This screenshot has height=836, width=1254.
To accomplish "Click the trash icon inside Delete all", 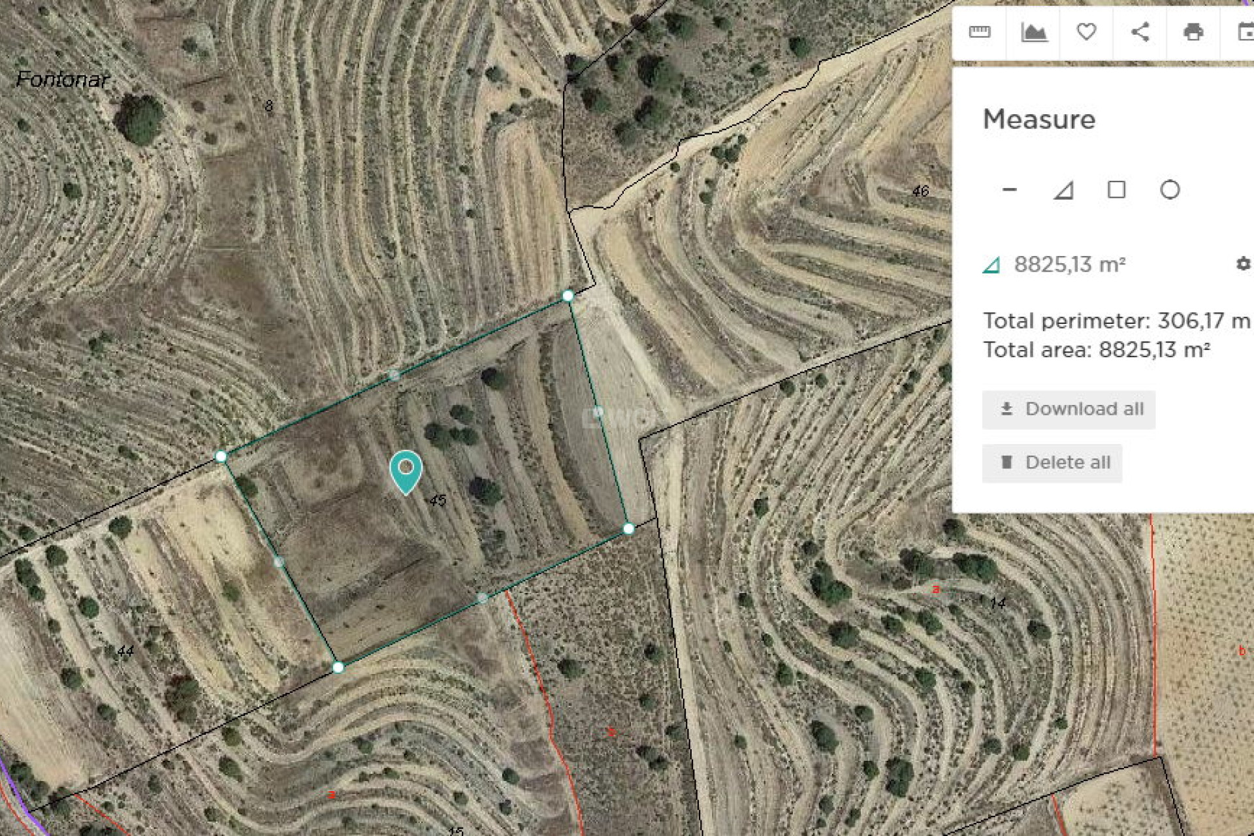I will (1008, 463).
